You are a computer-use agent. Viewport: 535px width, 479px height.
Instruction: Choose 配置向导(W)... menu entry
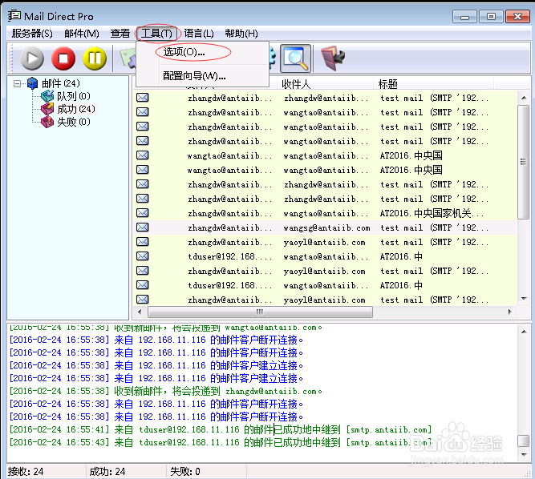pyautogui.click(x=194, y=75)
